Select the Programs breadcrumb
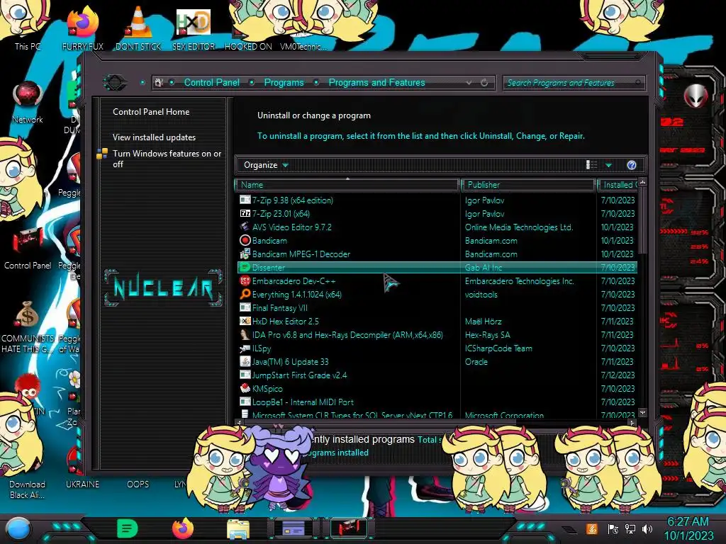The image size is (726, 544). click(284, 82)
